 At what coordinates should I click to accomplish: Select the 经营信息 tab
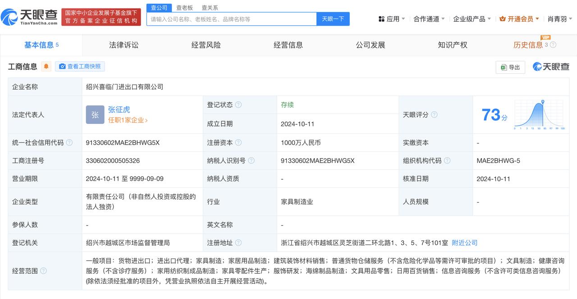pos(288,45)
